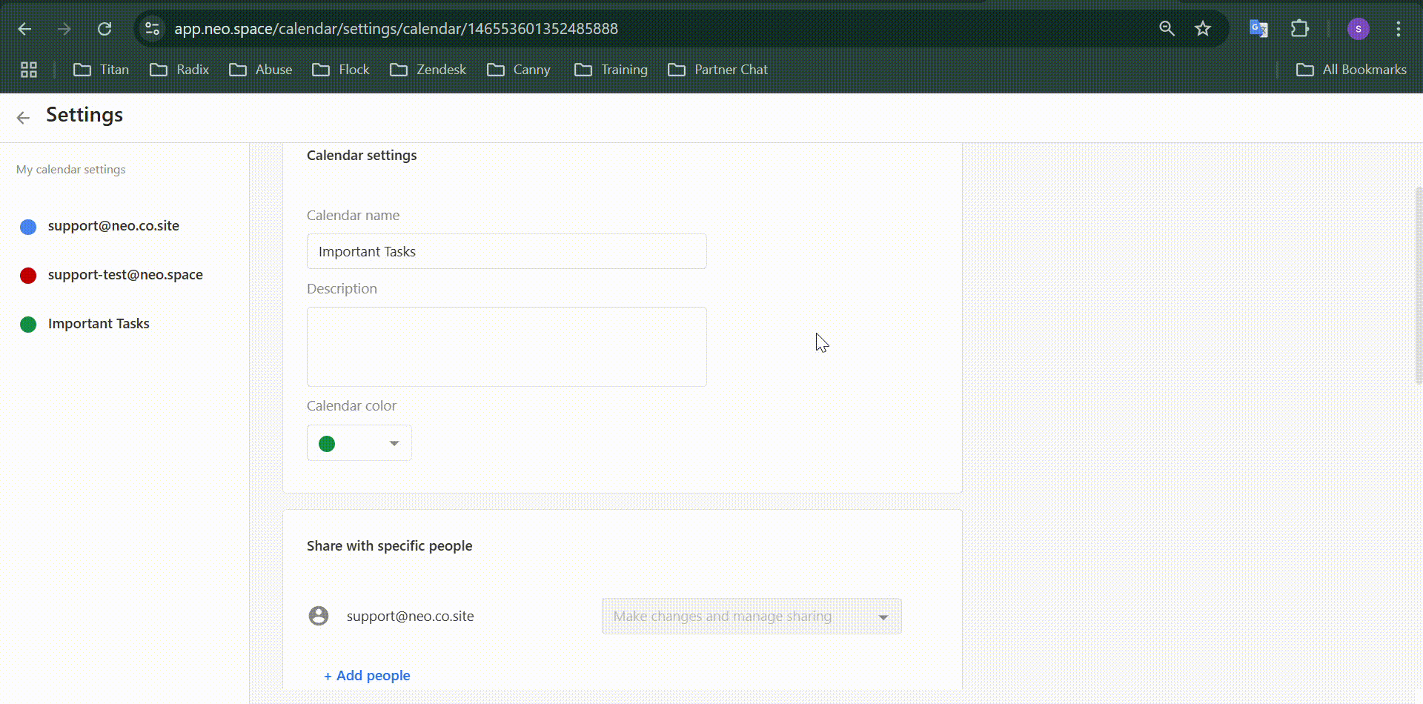
Task: Bookmark this page with the star icon
Action: [1203, 29]
